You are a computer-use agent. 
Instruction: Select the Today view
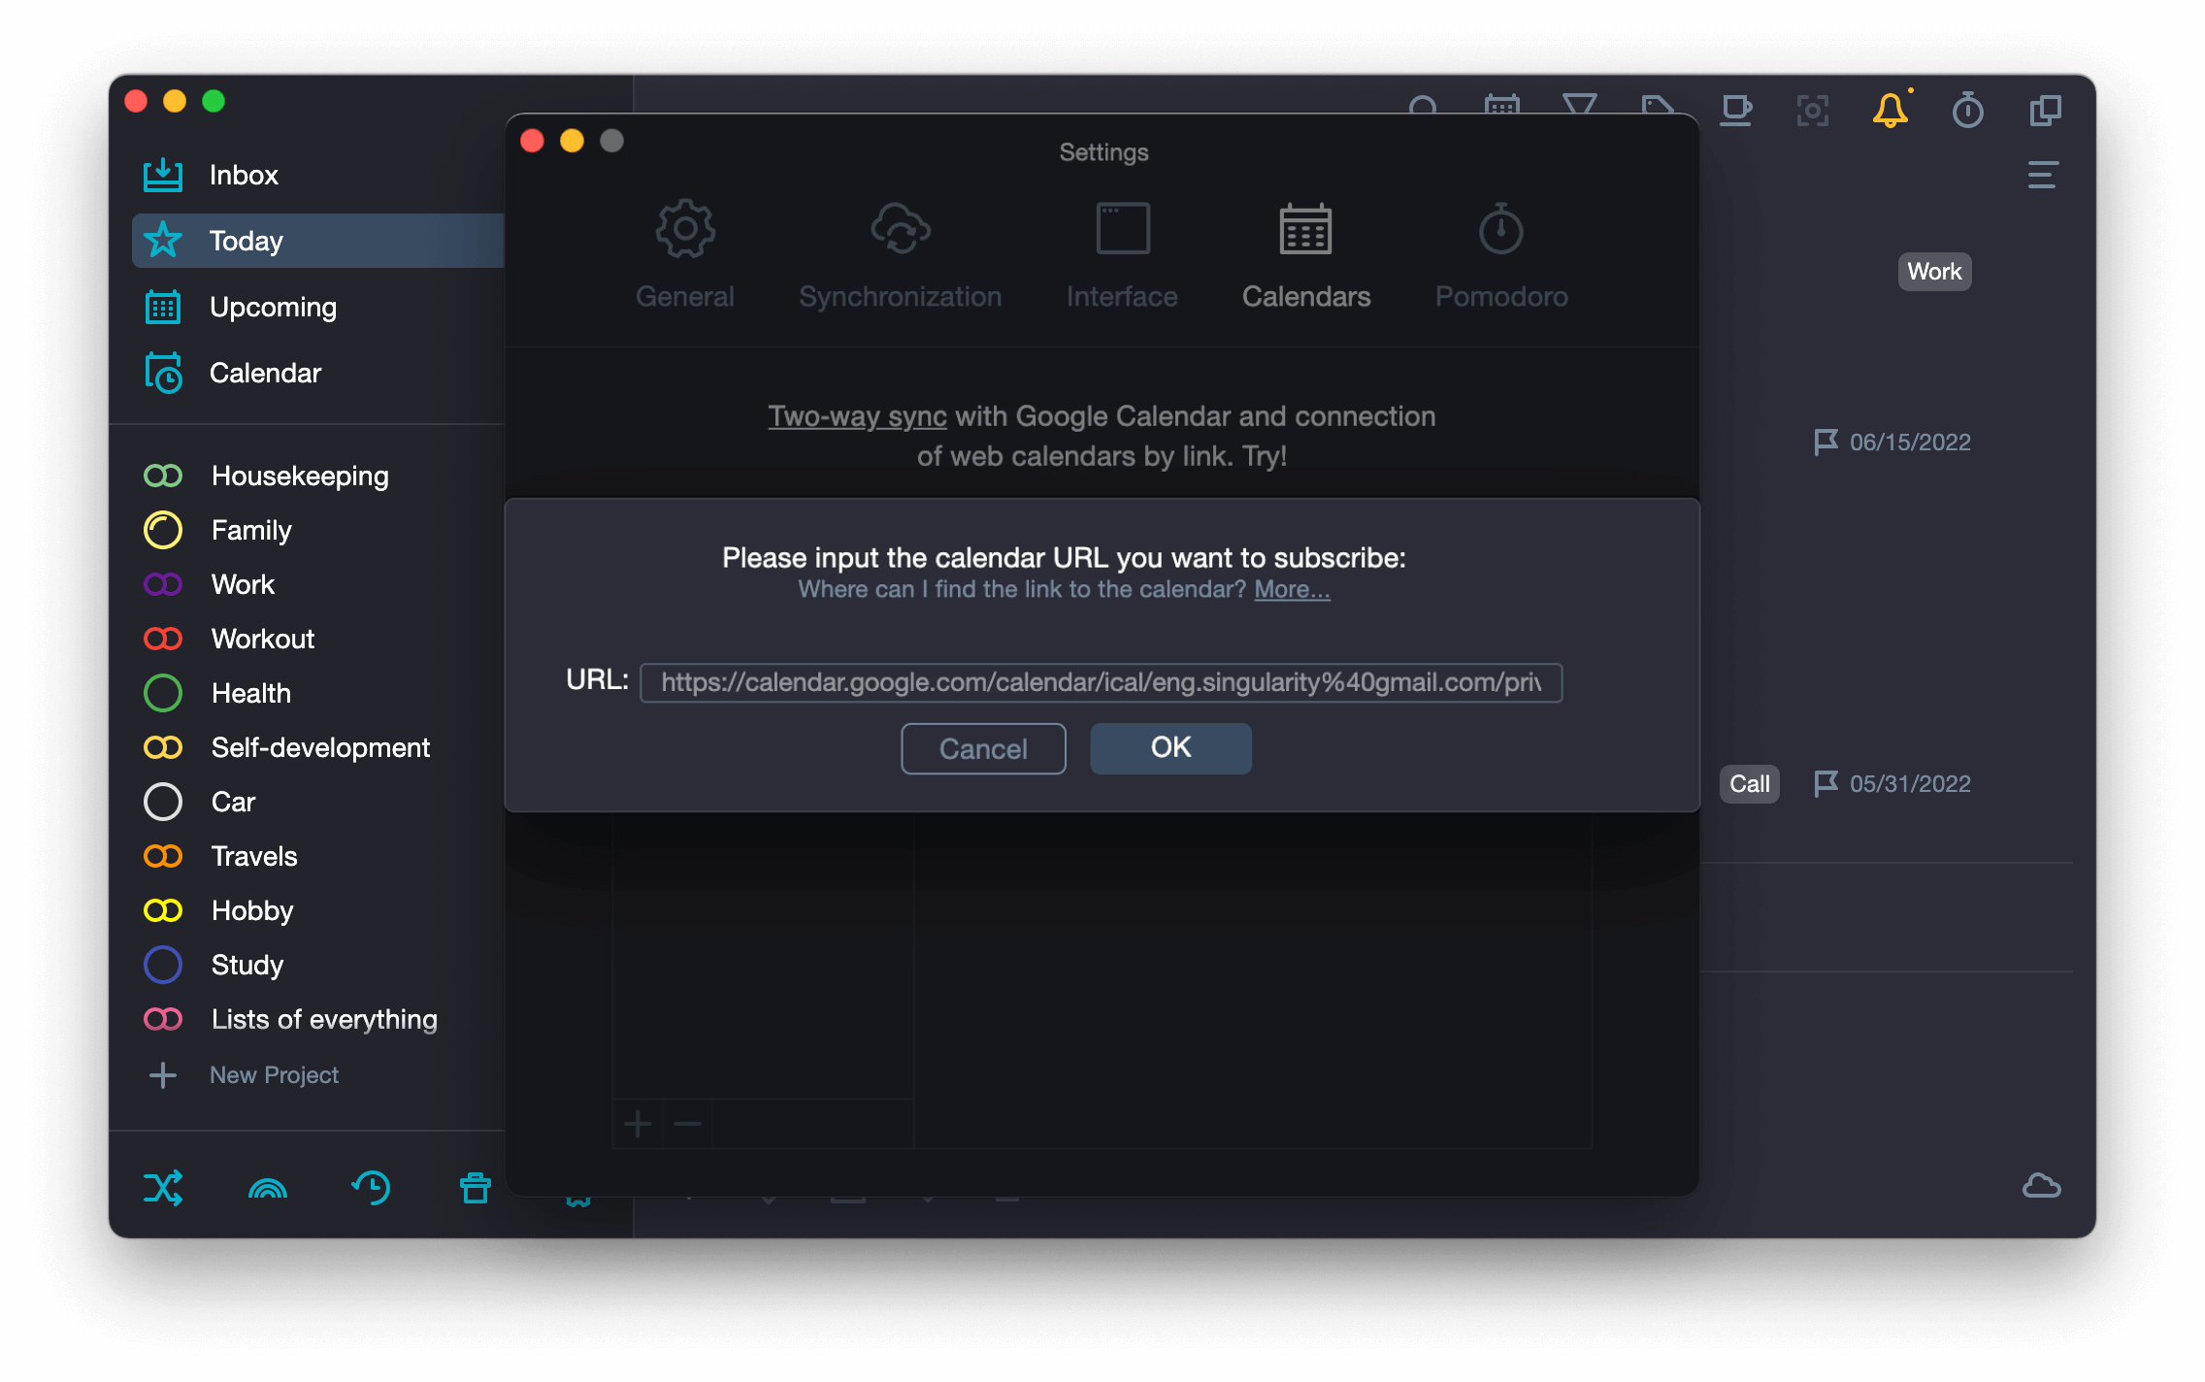[x=317, y=241]
